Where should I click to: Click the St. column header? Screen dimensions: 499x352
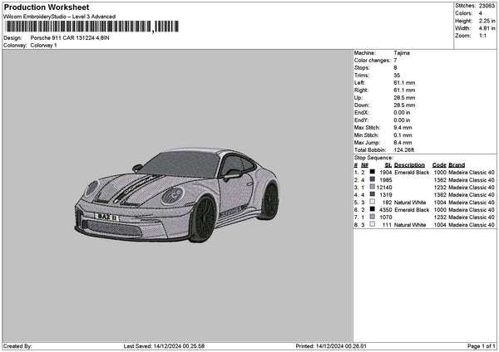388,164
